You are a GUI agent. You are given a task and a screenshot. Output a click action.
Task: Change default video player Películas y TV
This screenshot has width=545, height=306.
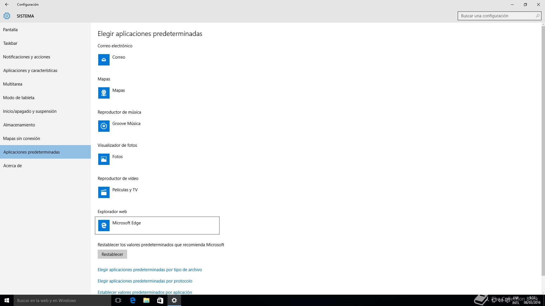[x=157, y=192]
